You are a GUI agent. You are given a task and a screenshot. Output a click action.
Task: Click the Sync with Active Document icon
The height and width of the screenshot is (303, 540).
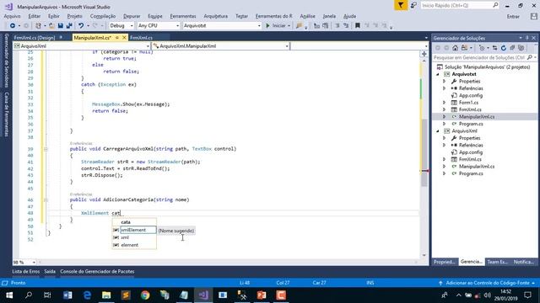tap(495, 48)
